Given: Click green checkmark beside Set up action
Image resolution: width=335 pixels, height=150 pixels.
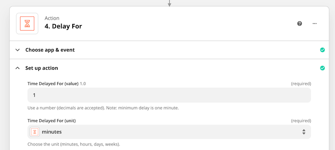Looking at the screenshot, I should coord(322,68).
